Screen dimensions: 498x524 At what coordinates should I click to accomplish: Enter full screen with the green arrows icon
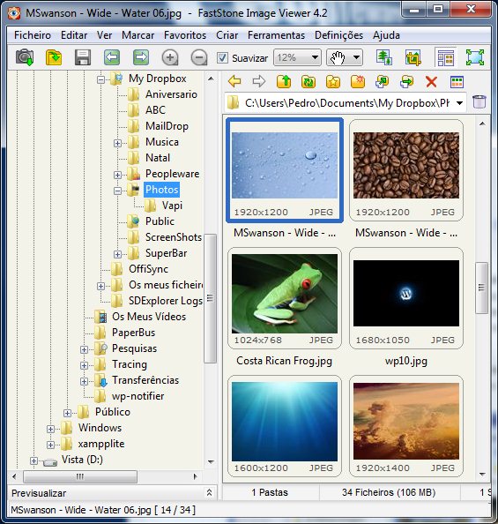click(x=475, y=57)
